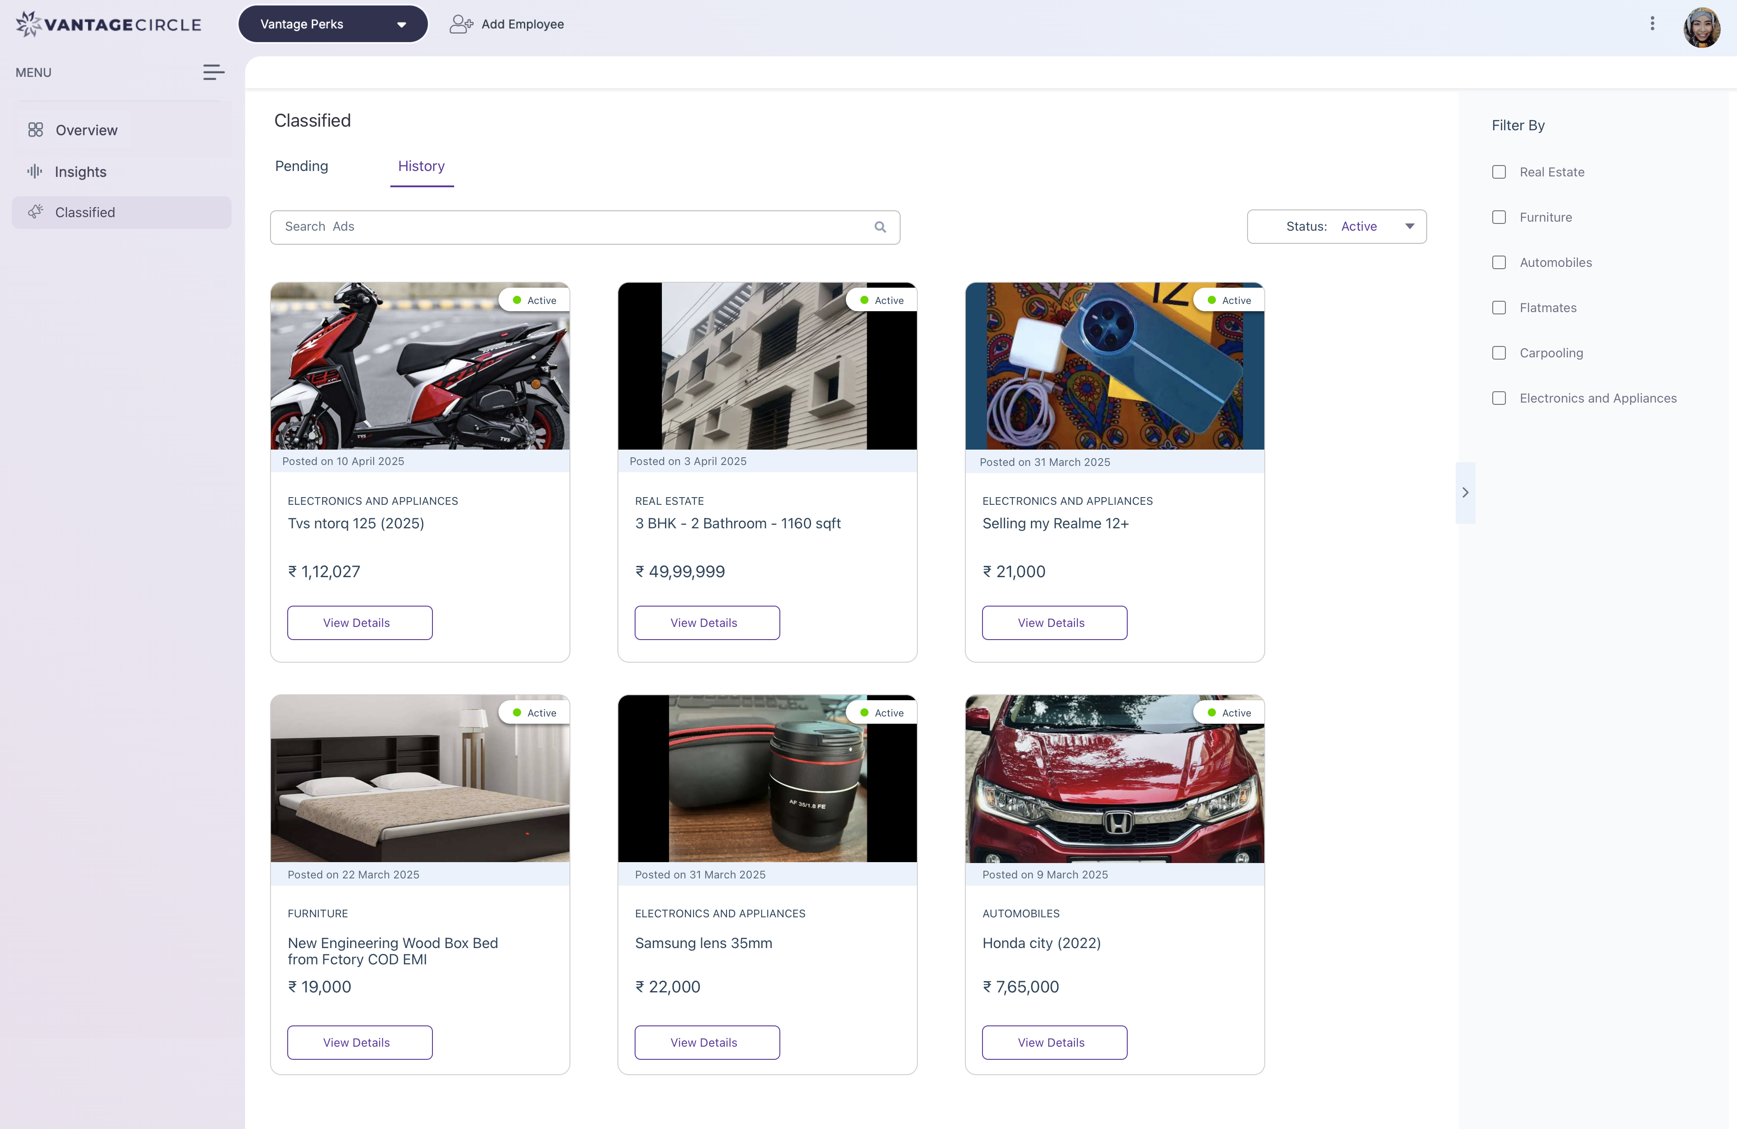Viewport: 1737px width, 1129px height.
Task: Check the Real Estate filter
Action: click(x=1498, y=172)
